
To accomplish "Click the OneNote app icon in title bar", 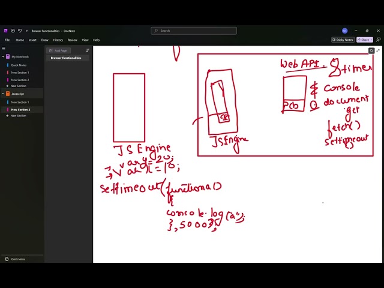I will click(5, 31).
